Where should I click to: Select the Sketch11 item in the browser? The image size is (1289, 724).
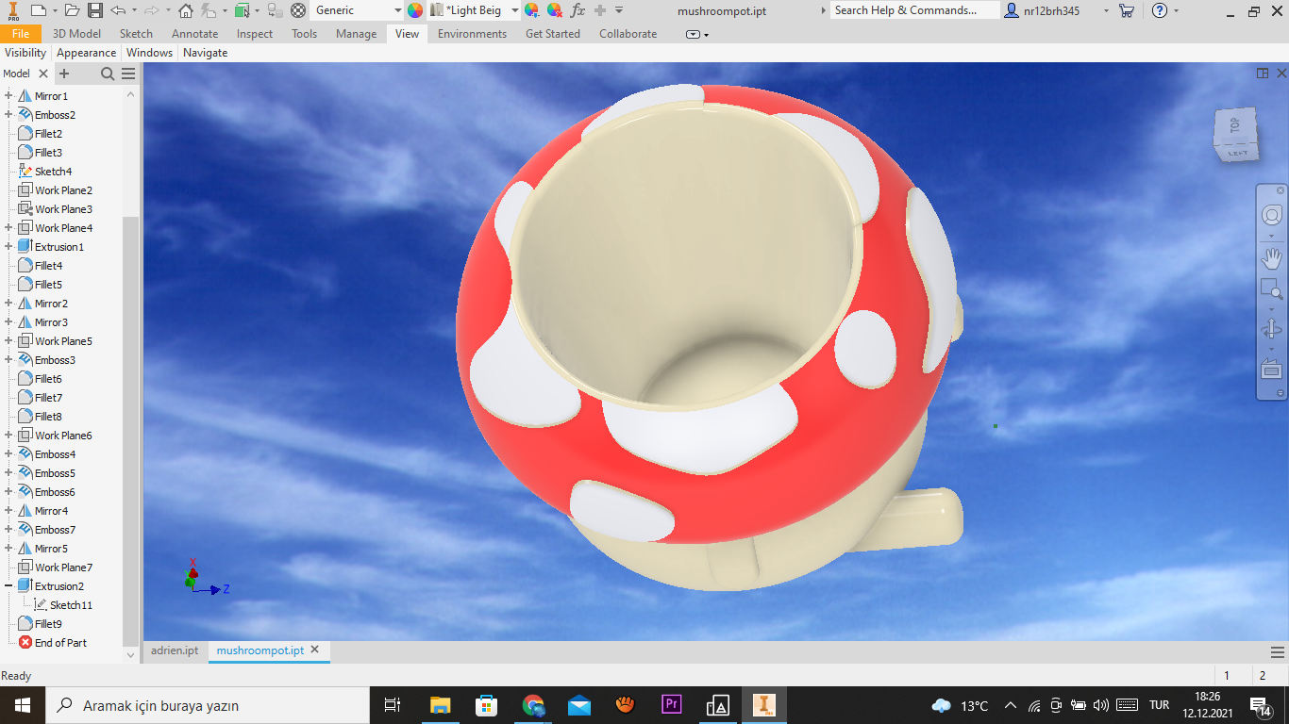[71, 605]
